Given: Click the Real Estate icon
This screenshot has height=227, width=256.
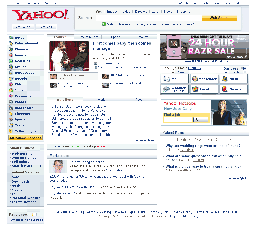Looking at the screenshot, I should click(x=11, y=108).
